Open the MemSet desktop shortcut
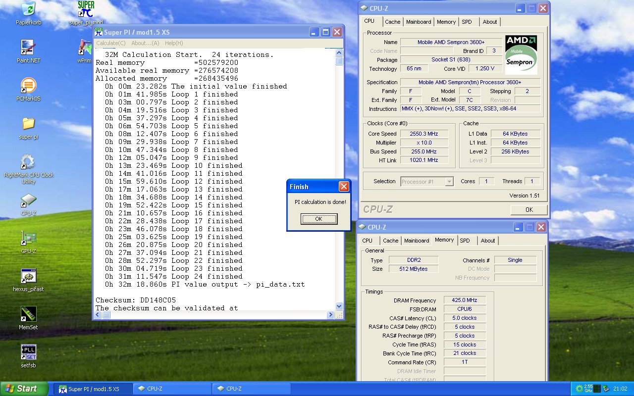 [28, 314]
